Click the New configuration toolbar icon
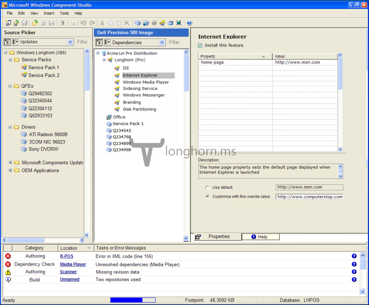This screenshot has width=369, height=305. coord(8,23)
